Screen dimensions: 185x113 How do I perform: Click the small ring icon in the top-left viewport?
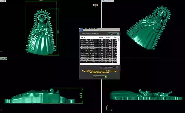pyautogui.click(x=96, y=5)
